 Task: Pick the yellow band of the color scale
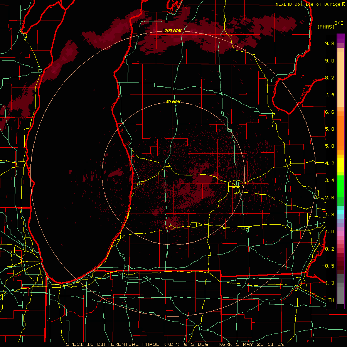340,165
